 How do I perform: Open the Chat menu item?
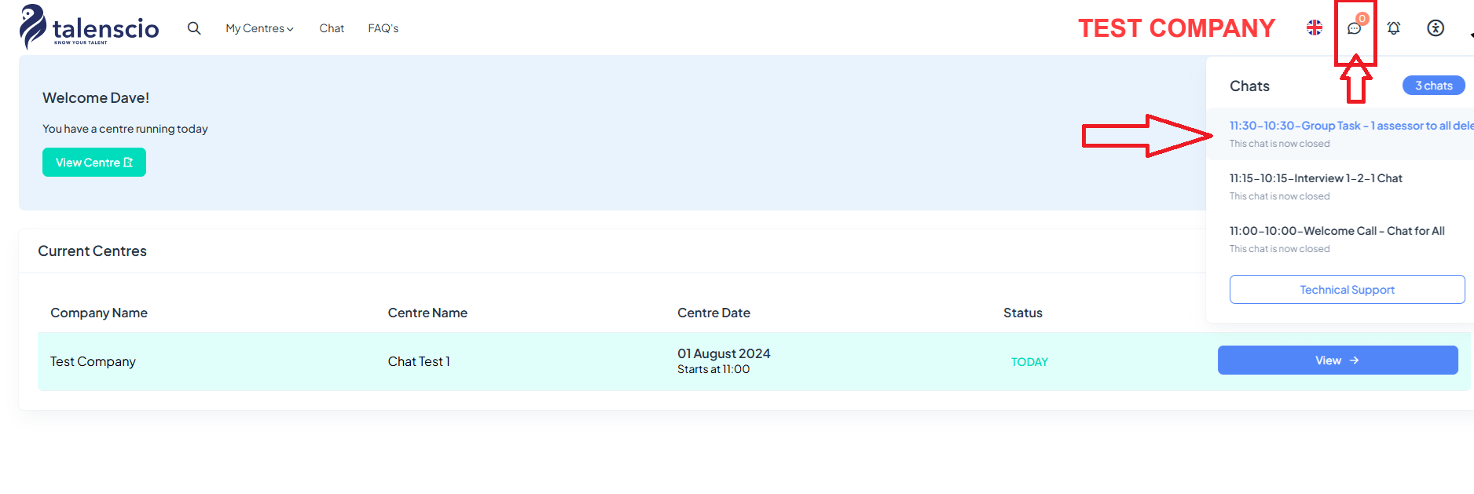(332, 28)
